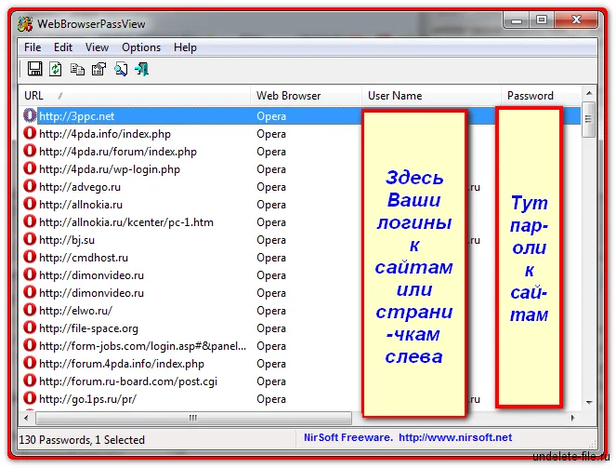Viewport: 616px width, 468px height.
Task: Select the http://4pda.info/index.php row
Action: [299, 134]
